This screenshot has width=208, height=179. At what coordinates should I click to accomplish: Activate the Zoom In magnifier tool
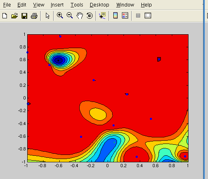(x=60, y=15)
